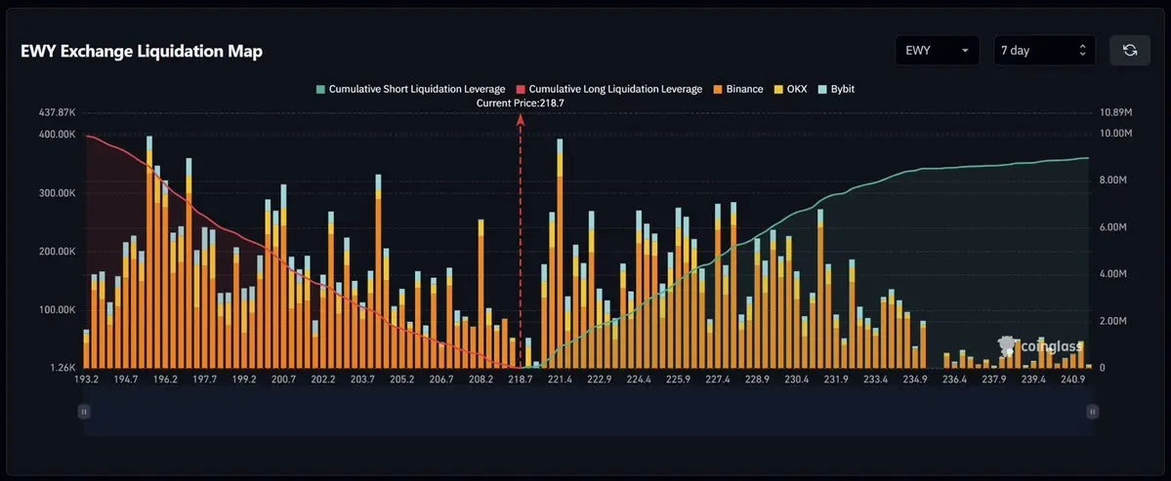The width and height of the screenshot is (1171, 481).
Task: Click the orange Binance legend swatch
Action: [719, 89]
